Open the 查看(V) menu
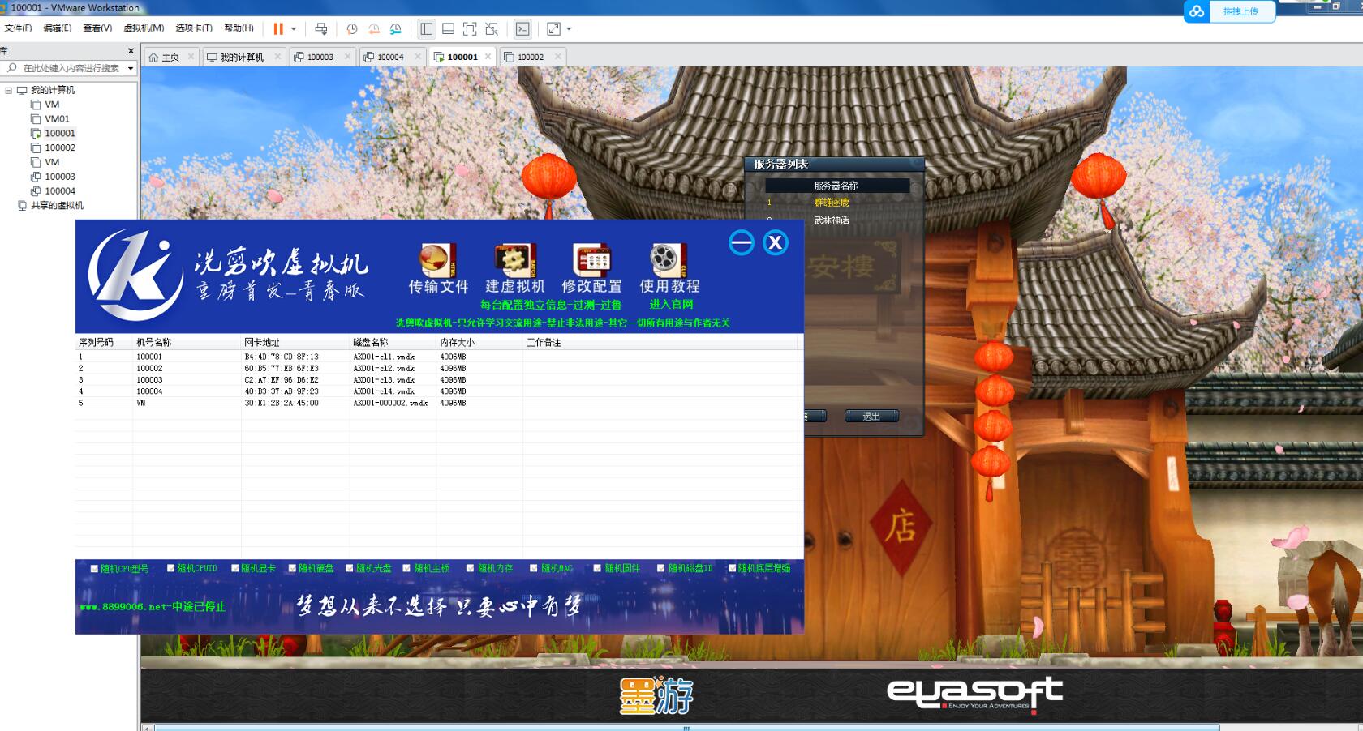 tap(97, 28)
